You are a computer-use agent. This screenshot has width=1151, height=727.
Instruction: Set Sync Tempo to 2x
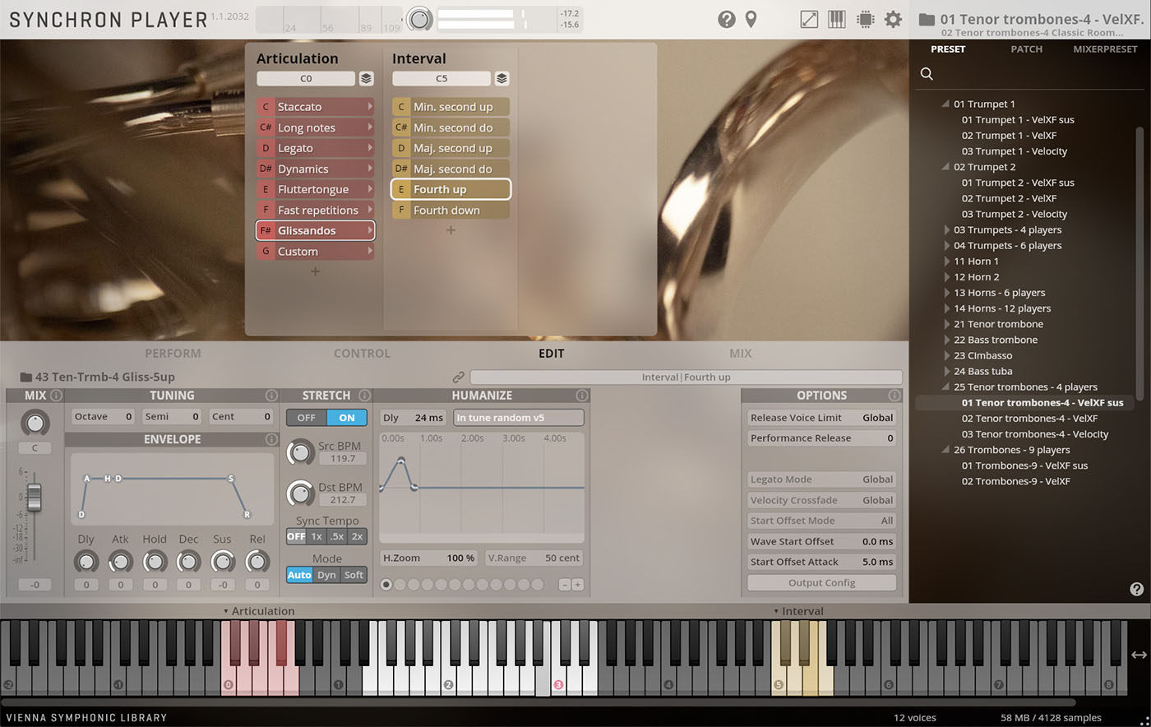[x=357, y=536]
